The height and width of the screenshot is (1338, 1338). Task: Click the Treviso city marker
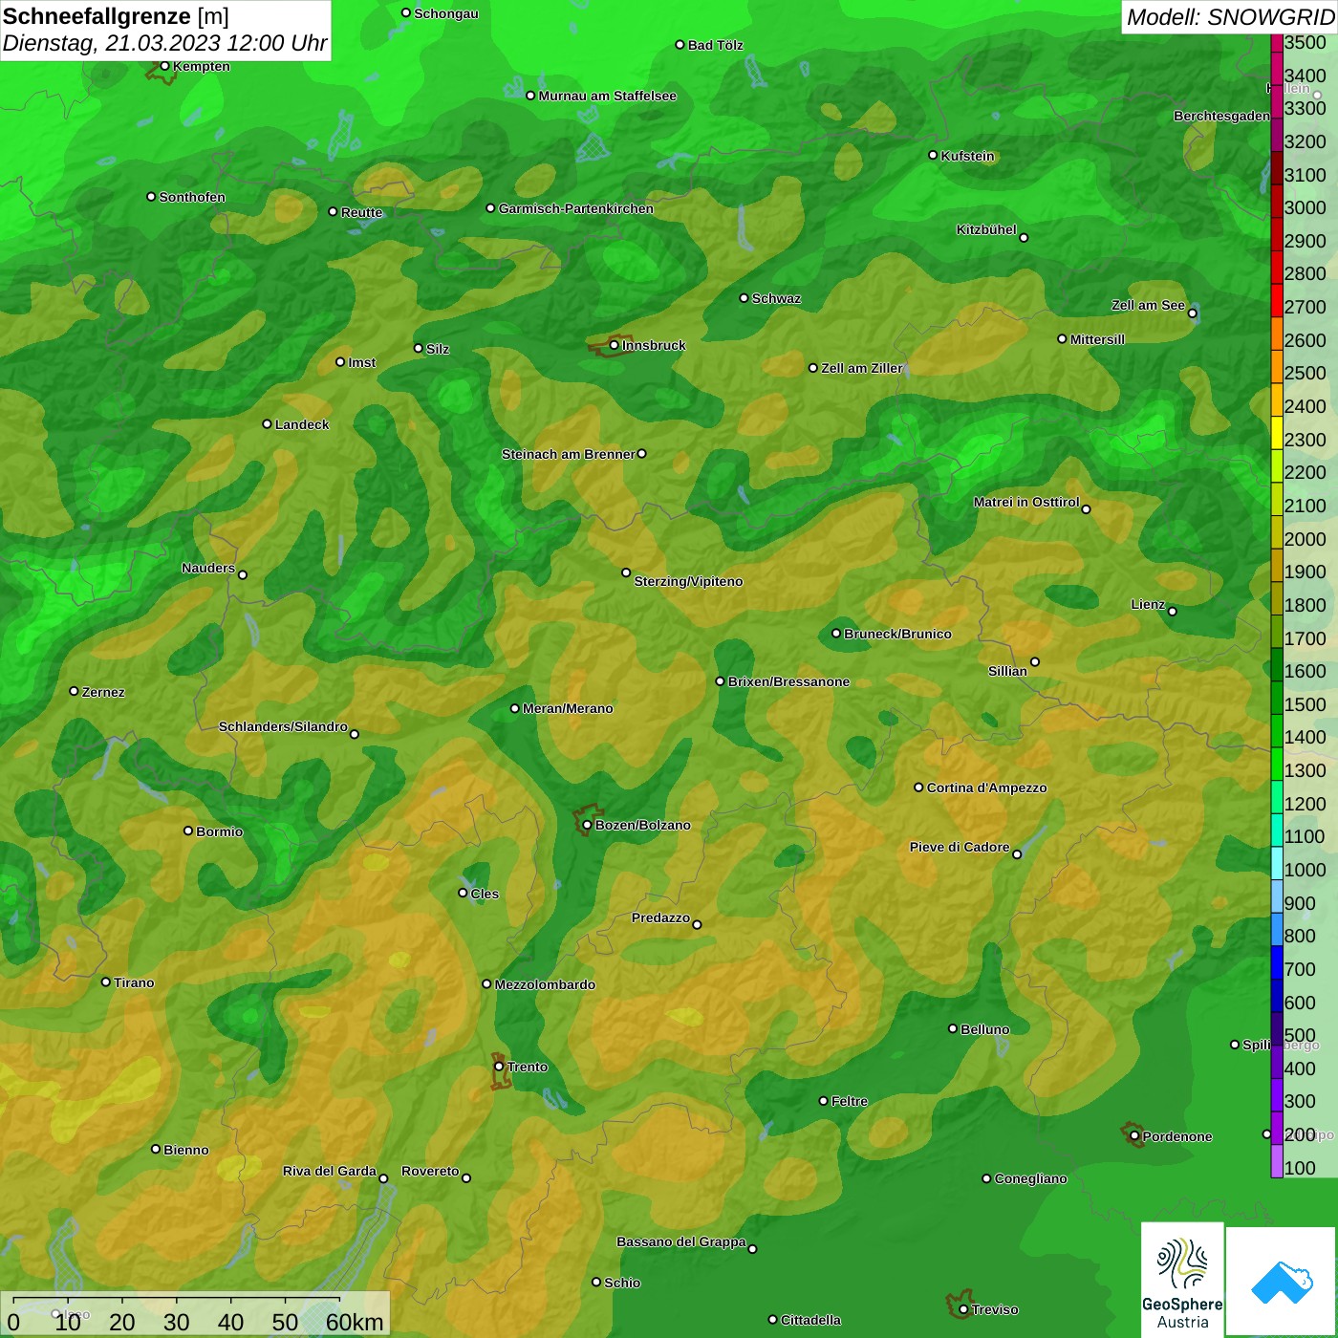click(963, 1309)
